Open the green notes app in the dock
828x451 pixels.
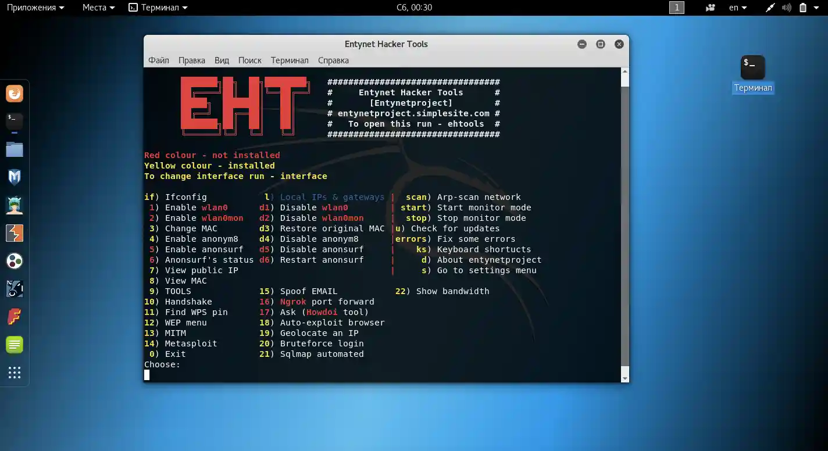tap(15, 345)
